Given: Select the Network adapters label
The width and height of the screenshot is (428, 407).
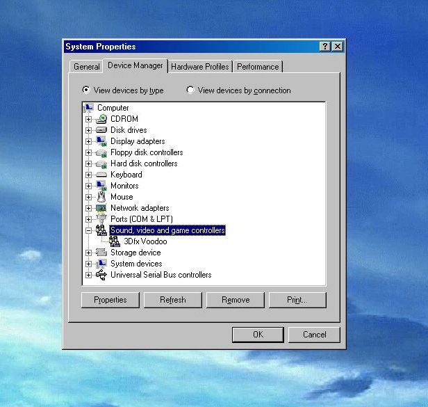Looking at the screenshot, I should click(x=140, y=208).
